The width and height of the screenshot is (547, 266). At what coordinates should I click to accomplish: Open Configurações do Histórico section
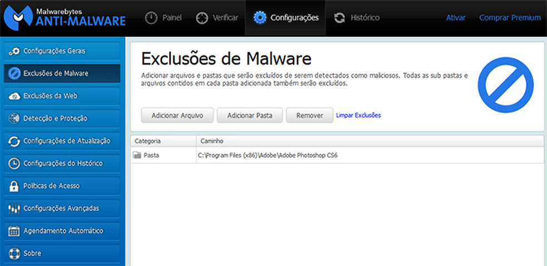pyautogui.click(x=62, y=163)
